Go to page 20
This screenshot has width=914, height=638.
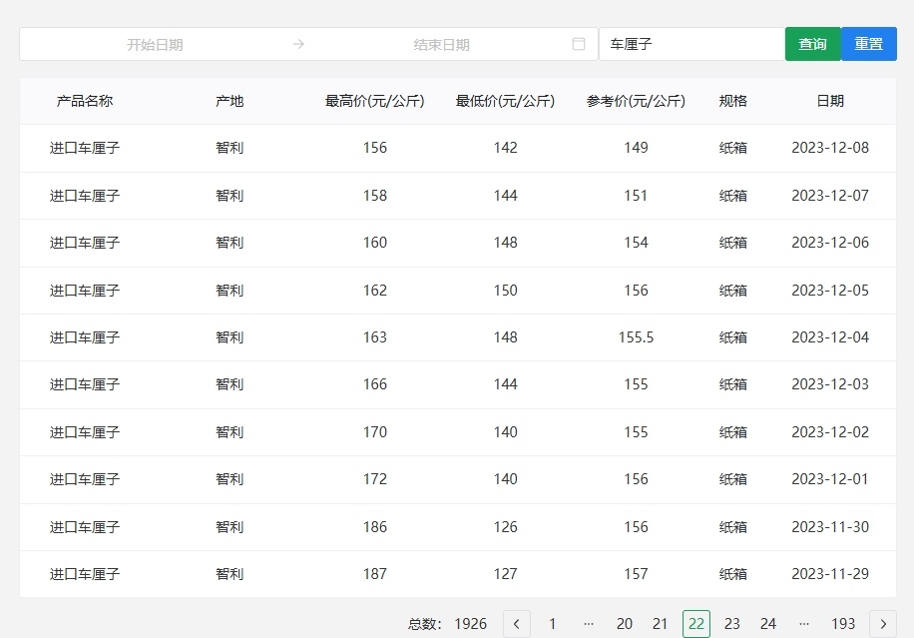click(x=625, y=623)
